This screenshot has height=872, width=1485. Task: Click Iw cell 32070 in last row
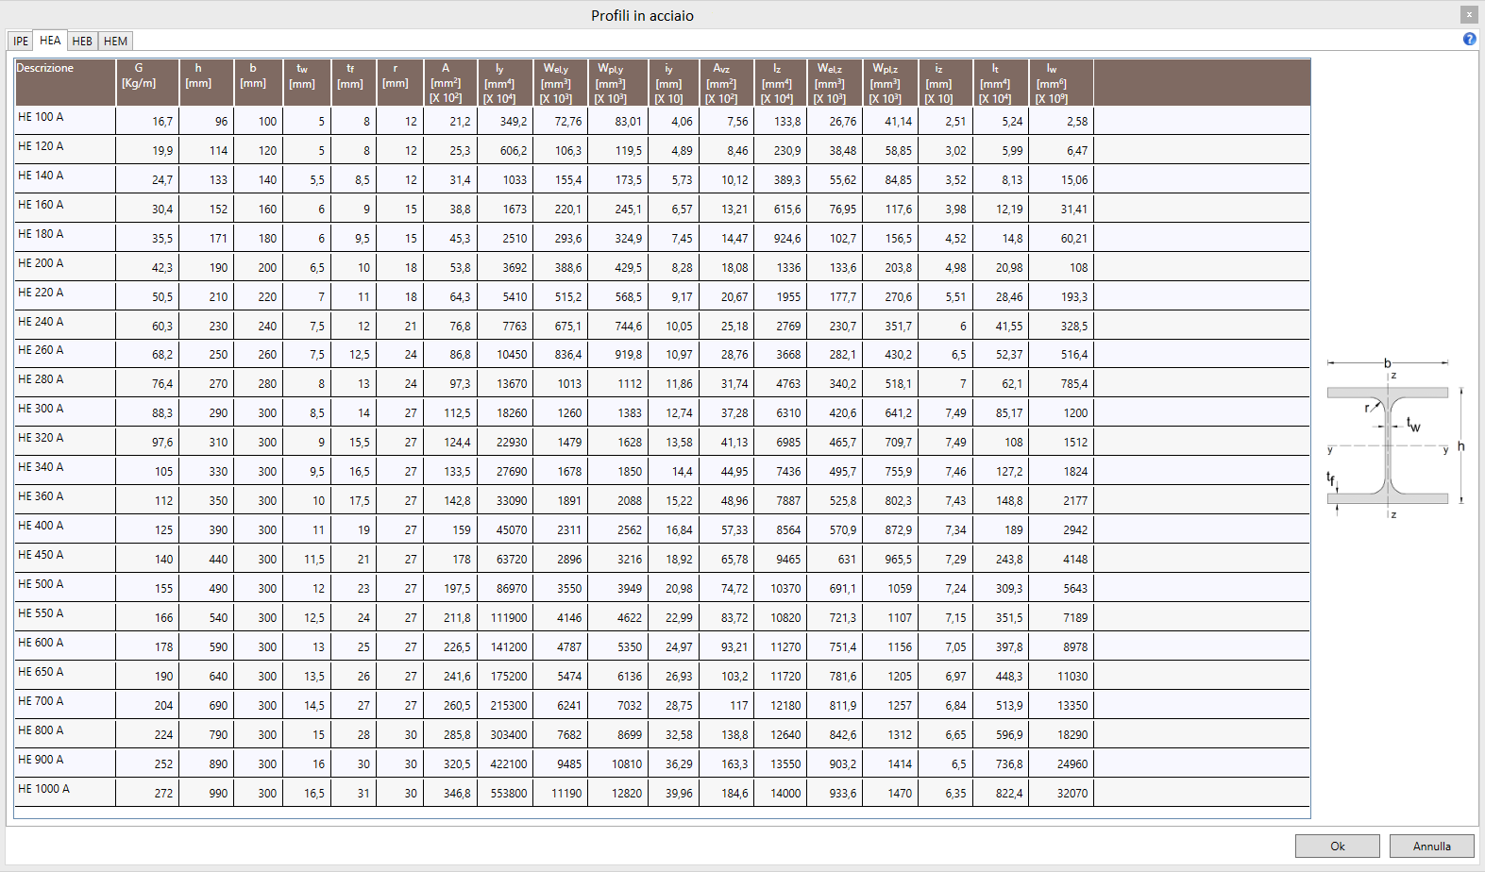tap(1061, 794)
